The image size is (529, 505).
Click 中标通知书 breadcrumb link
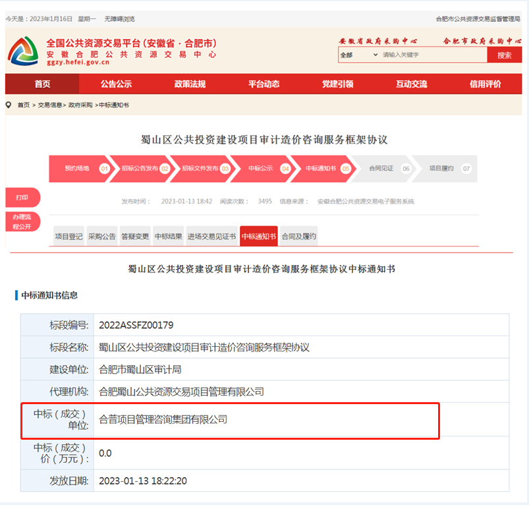click(114, 105)
